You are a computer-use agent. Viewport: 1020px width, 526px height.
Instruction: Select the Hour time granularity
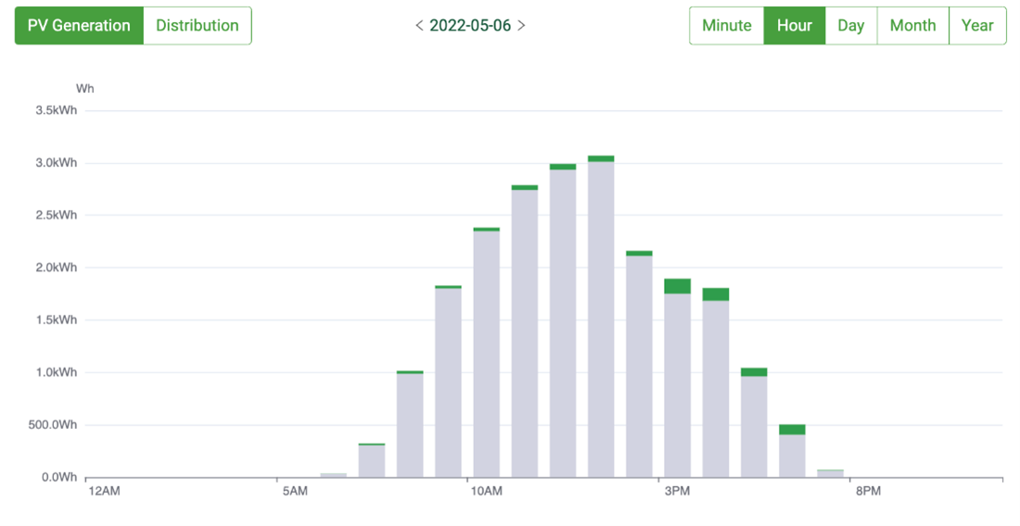pyautogui.click(x=794, y=26)
